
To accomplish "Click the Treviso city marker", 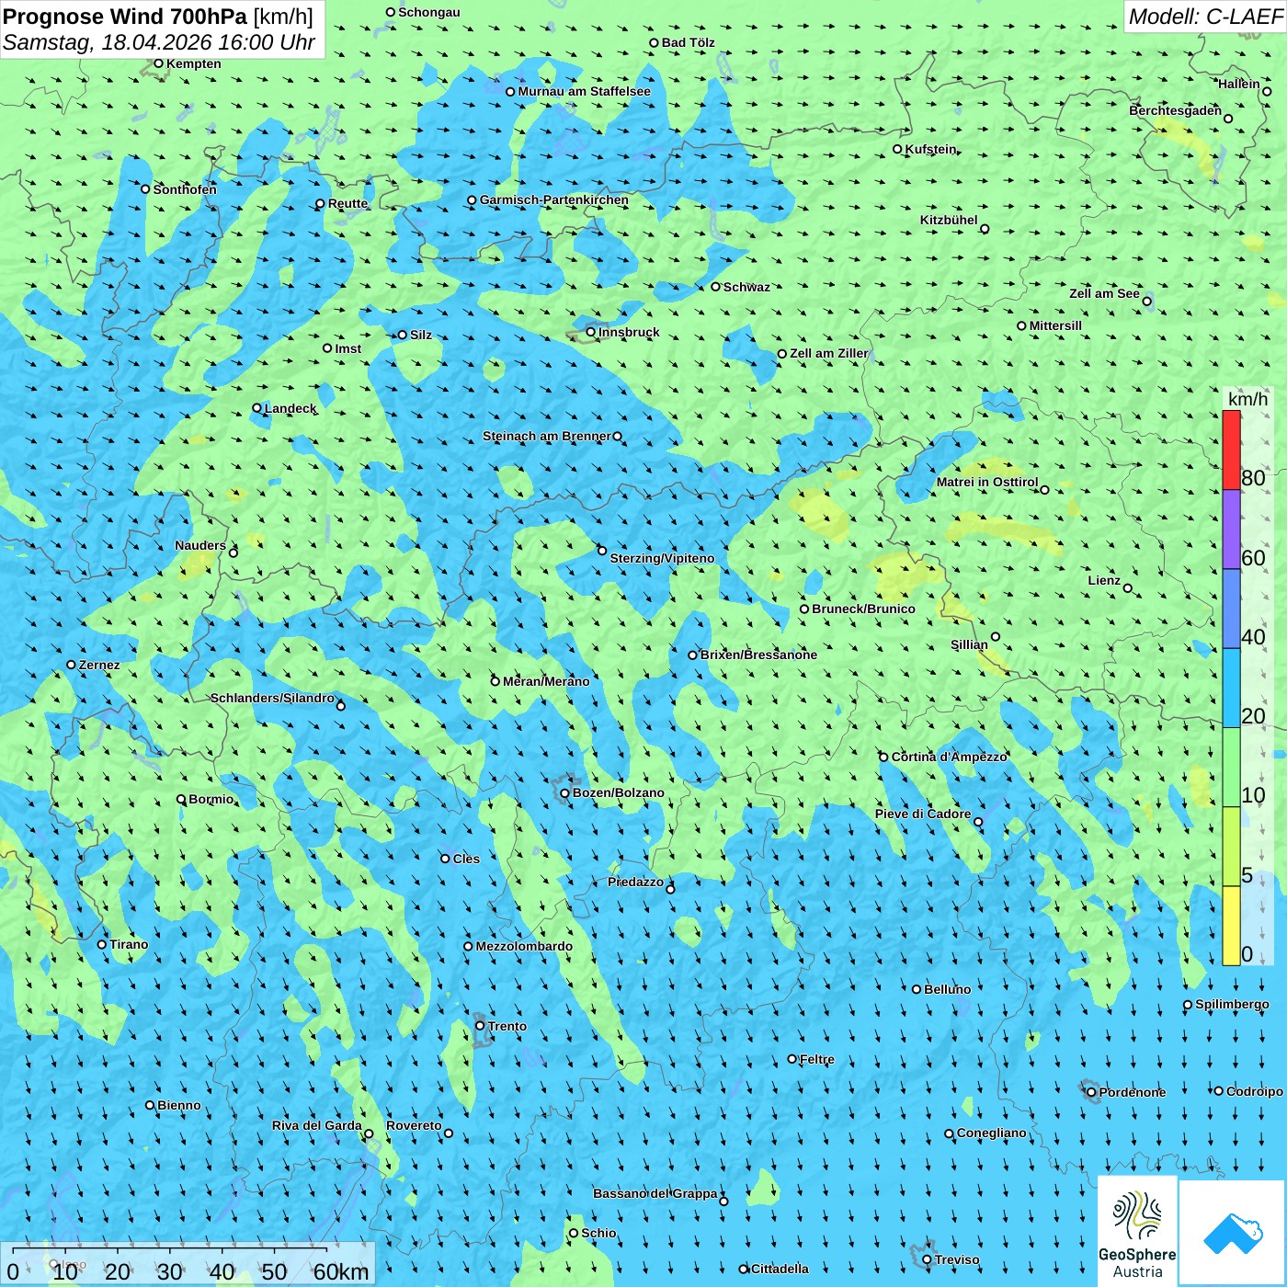I will [927, 1259].
